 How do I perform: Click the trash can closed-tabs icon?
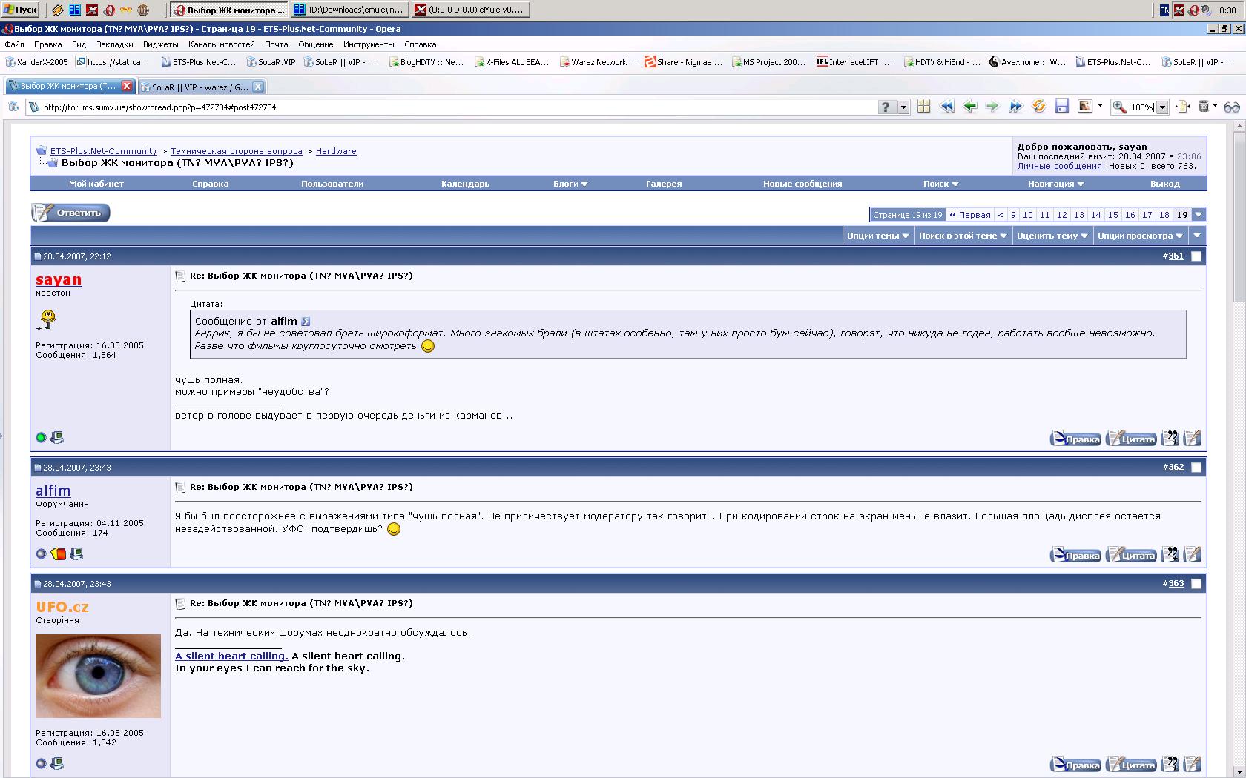coord(1204,107)
